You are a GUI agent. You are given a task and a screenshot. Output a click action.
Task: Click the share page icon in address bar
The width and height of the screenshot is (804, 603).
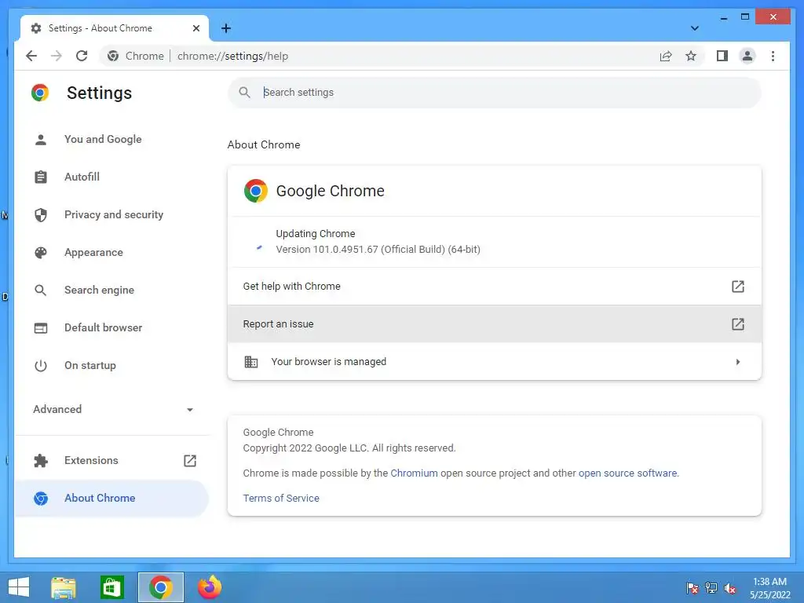[666, 56]
